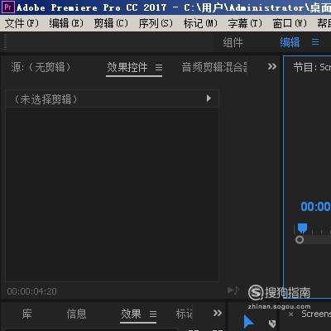Screen dimensions: 331x331
Task: Select the 源:(无剪辑) panel tab
Action: tap(41, 67)
